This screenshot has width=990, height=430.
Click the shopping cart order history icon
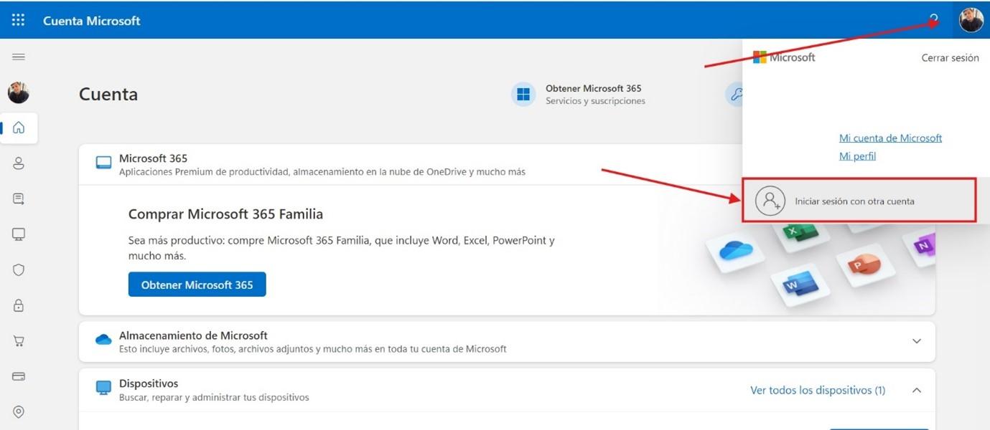[19, 340]
